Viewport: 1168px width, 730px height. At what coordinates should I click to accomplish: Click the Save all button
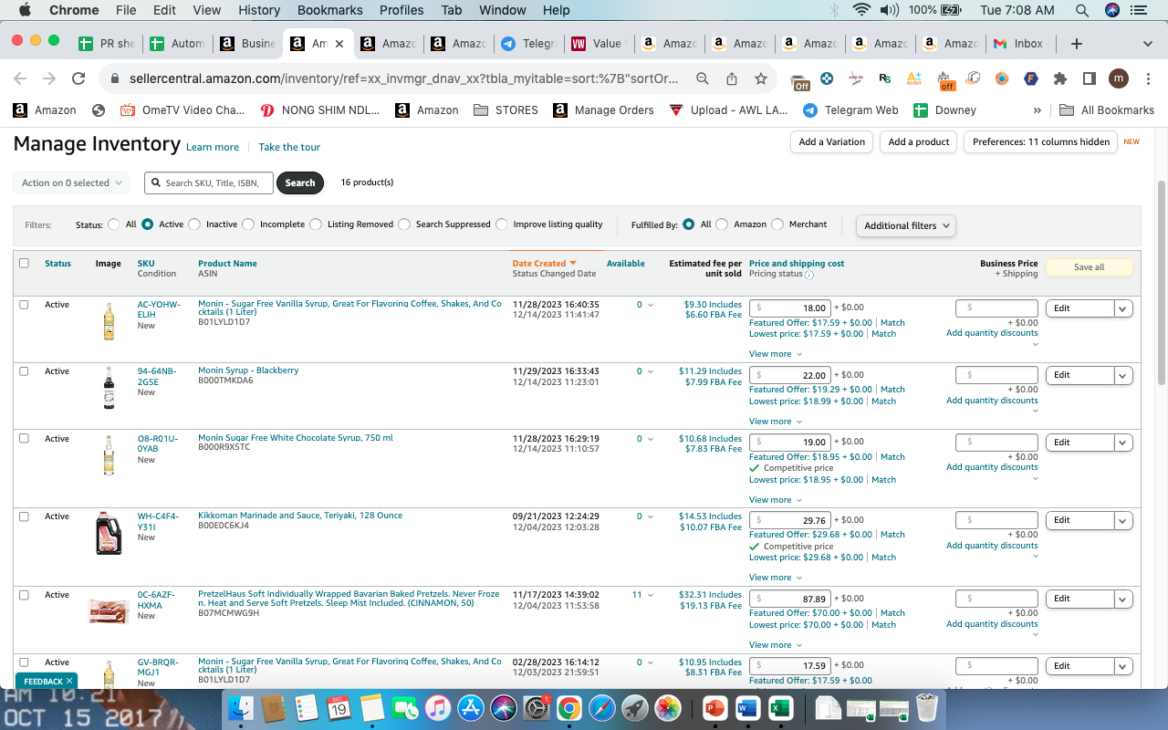(x=1090, y=267)
